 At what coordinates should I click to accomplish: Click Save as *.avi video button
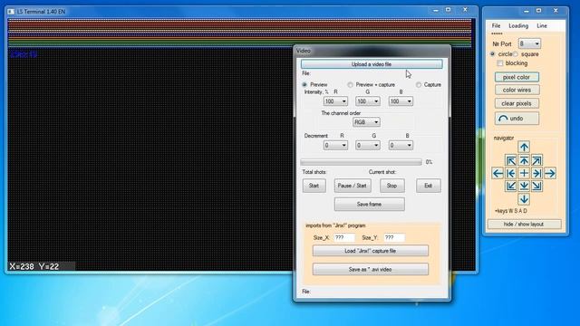(371, 270)
